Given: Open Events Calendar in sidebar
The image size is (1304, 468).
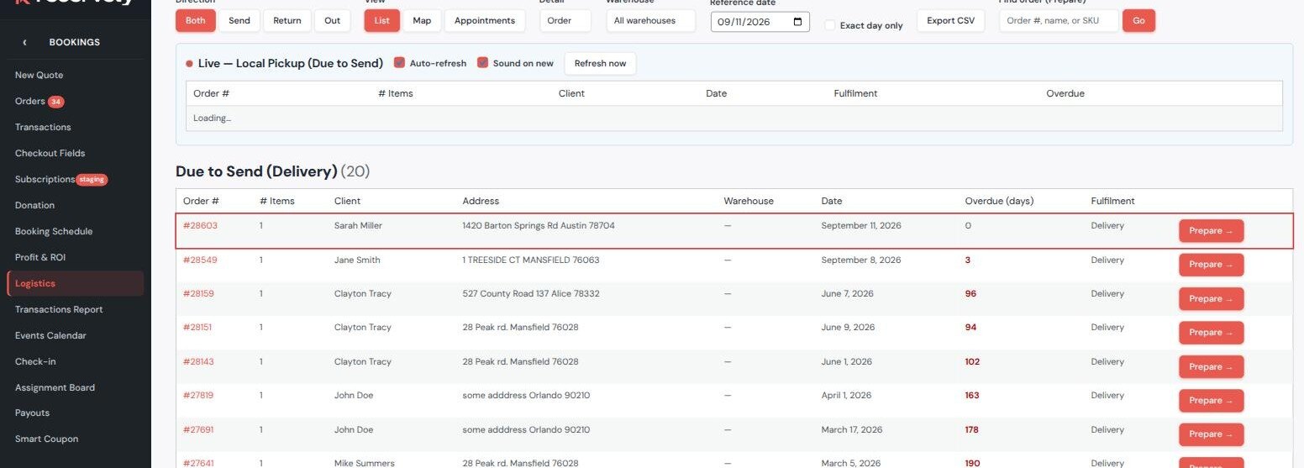Looking at the screenshot, I should (50, 335).
